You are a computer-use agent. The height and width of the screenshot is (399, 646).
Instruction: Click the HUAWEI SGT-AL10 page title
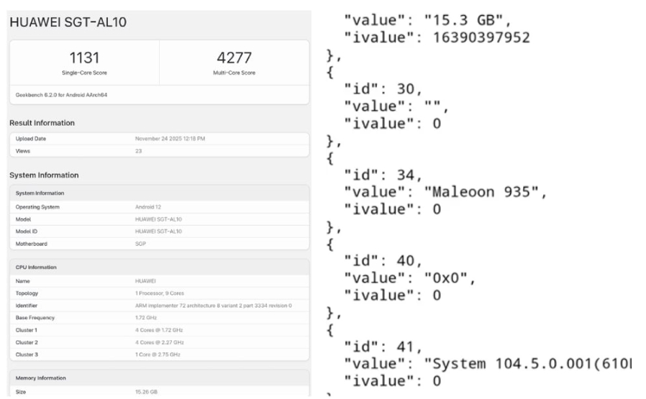click(68, 22)
